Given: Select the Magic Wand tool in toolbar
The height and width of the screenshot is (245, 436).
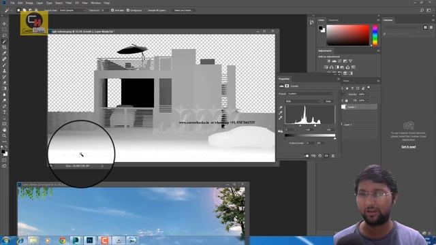Looking at the screenshot, I should [4, 42].
